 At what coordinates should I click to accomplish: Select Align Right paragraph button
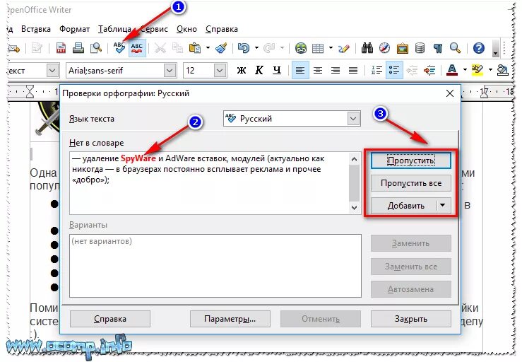(336, 70)
